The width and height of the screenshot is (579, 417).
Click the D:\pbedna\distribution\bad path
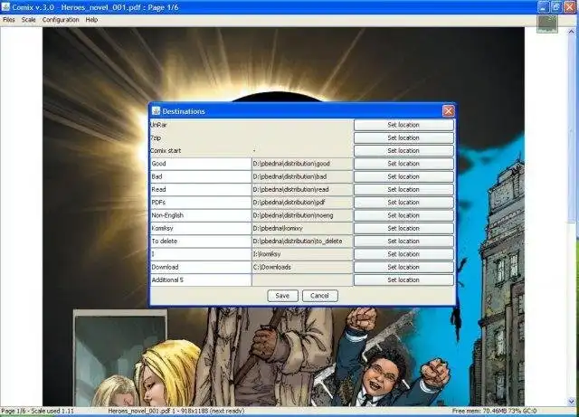(302, 176)
